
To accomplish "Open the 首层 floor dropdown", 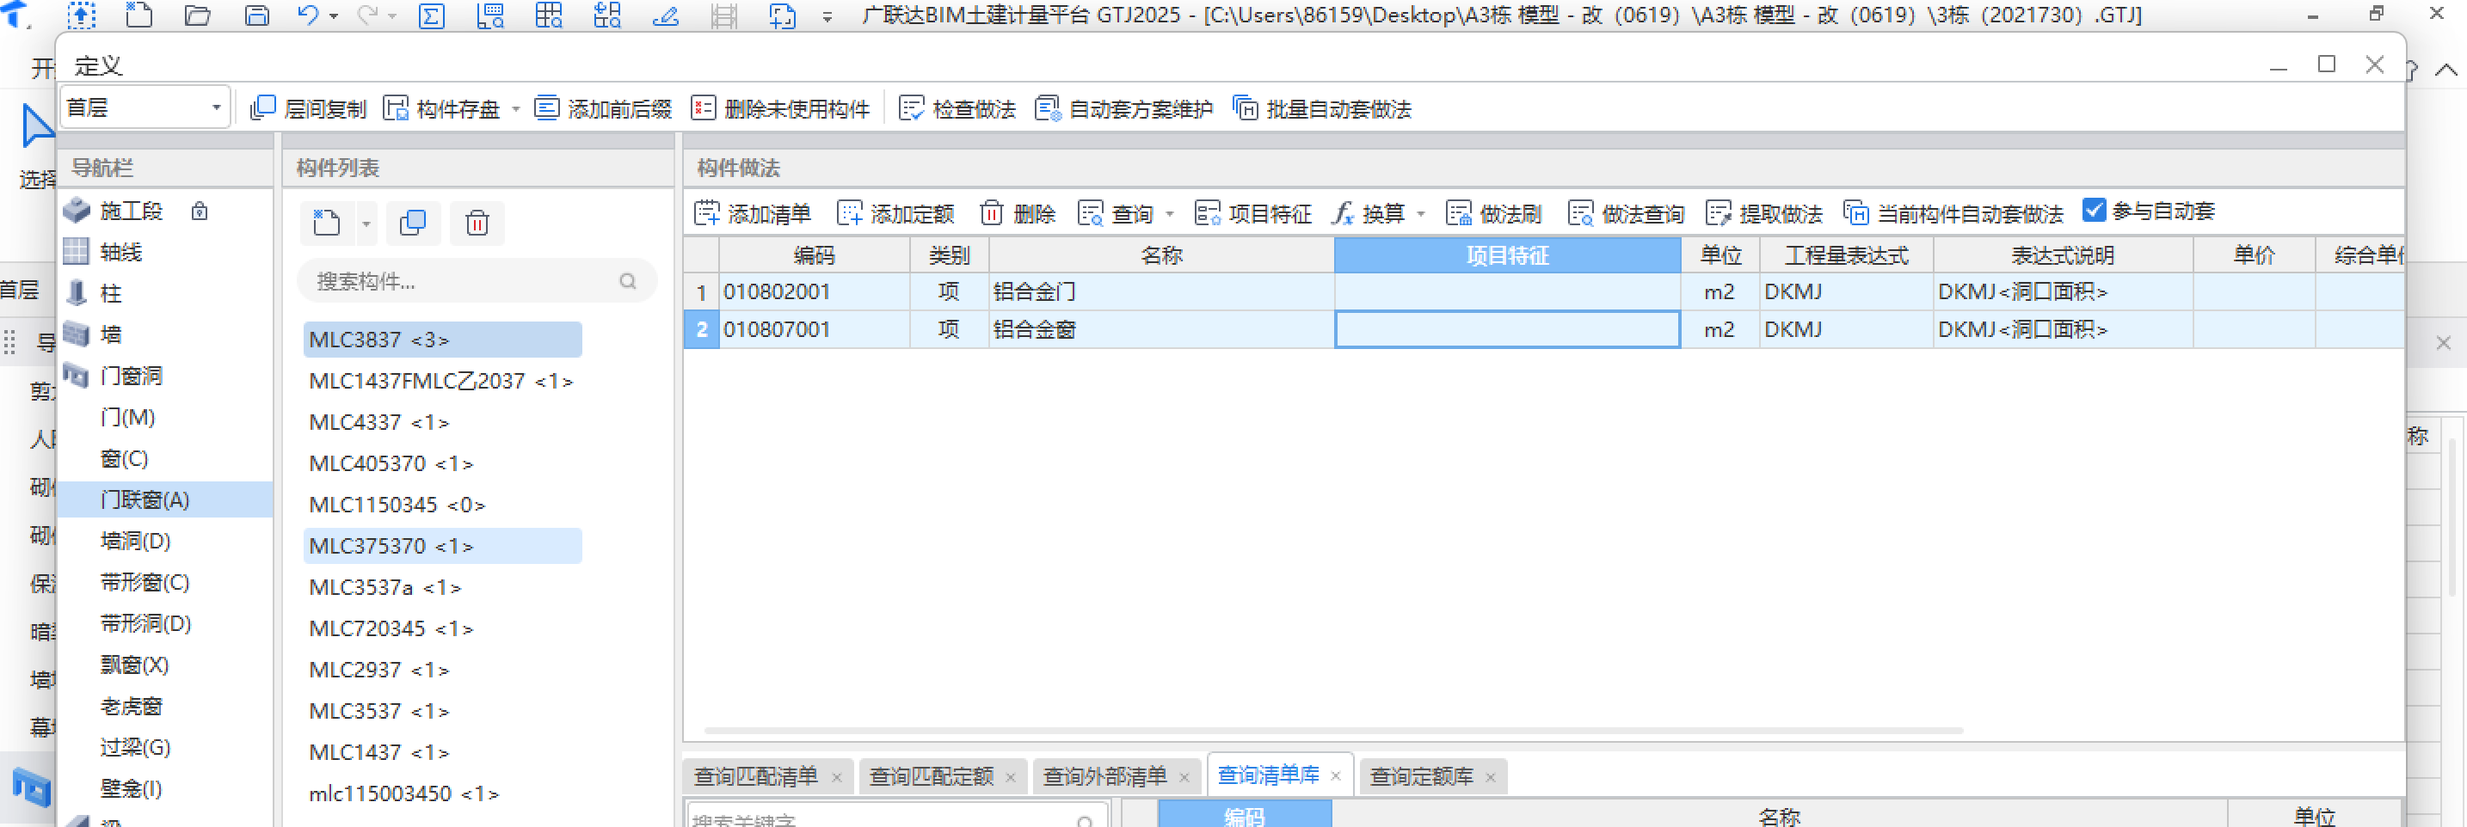I will pos(145,107).
